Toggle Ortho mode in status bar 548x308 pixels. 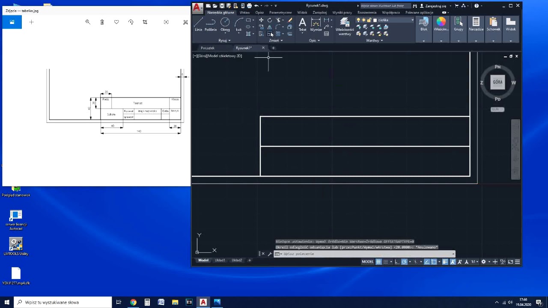[397, 262]
